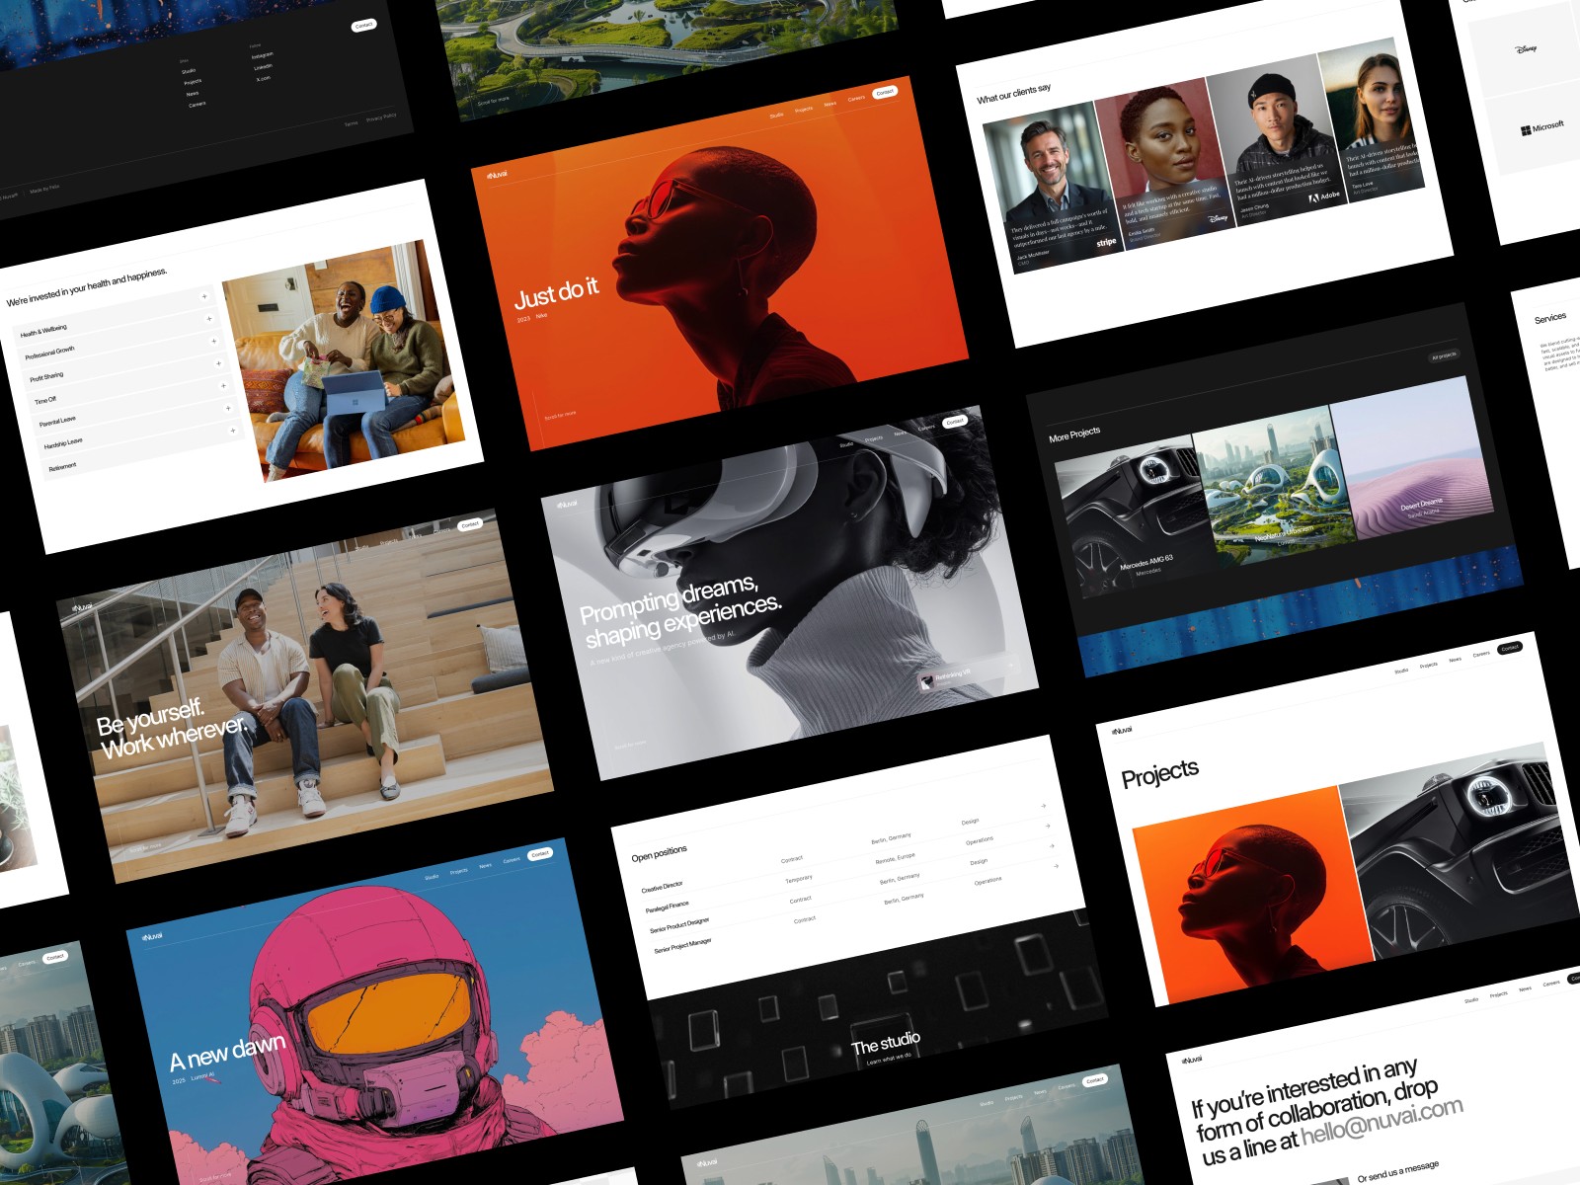Expand the Health & Wellbeing plus icon
This screenshot has height=1185, width=1580.
point(204,296)
